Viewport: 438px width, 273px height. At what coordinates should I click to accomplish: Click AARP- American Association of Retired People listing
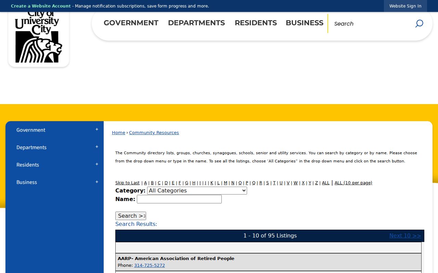tap(176, 259)
